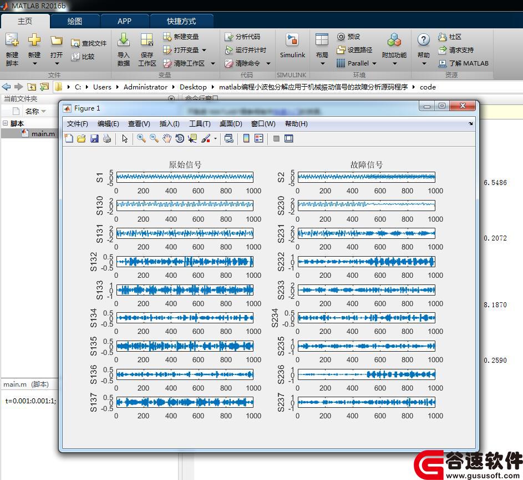This screenshot has width=523, height=480.
Task: Toggle Rotate 3D tool in Figure 1
Action: pos(180,138)
